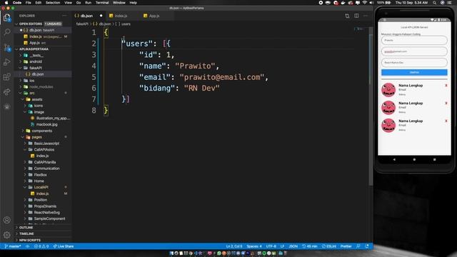
Task: Click the first red avatar in emulator list
Action: click(388, 90)
